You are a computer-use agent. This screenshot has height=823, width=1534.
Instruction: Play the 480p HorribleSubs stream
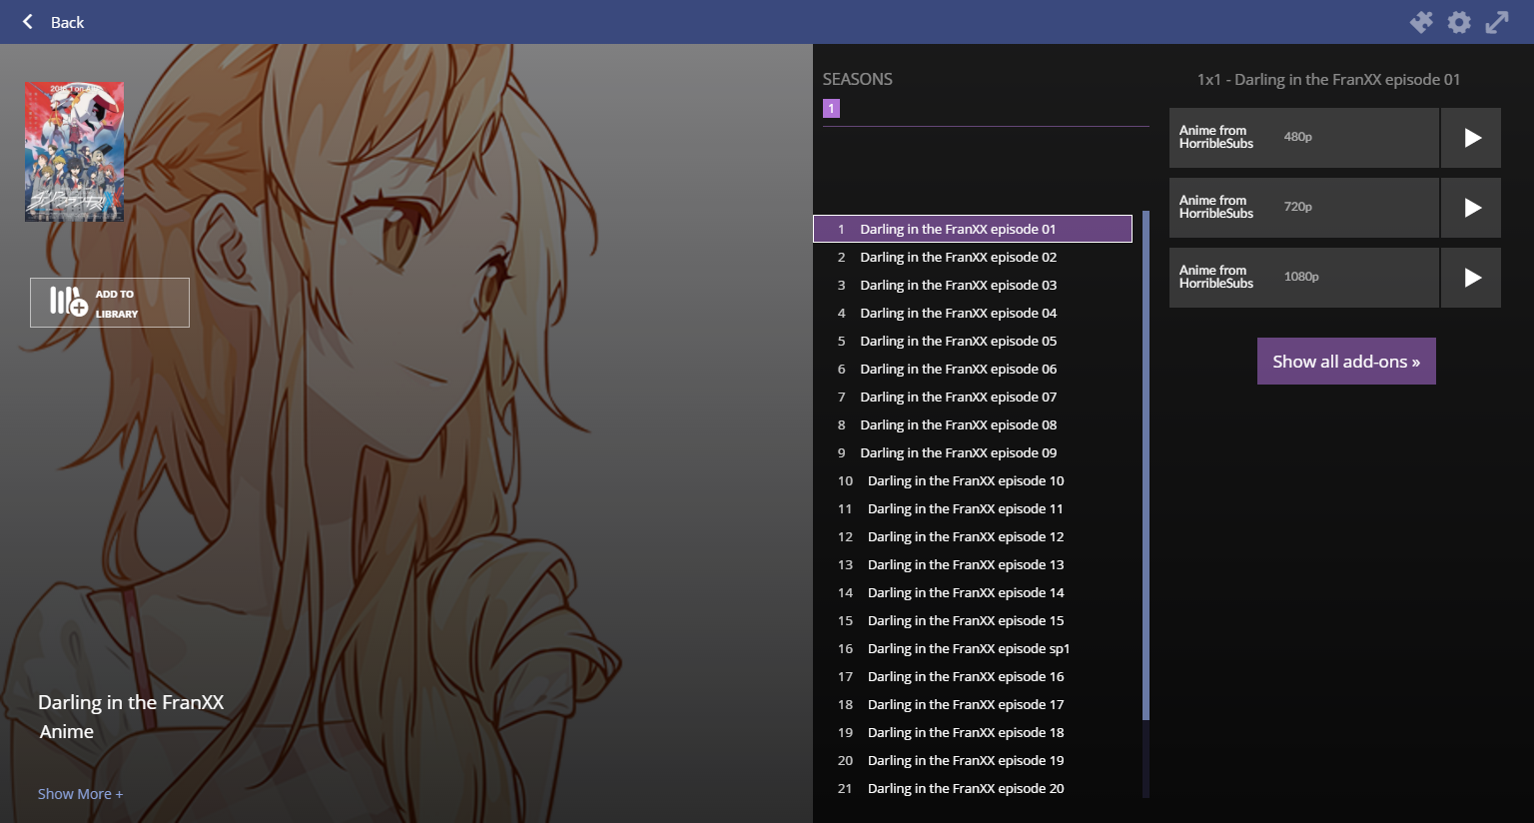[1471, 138]
